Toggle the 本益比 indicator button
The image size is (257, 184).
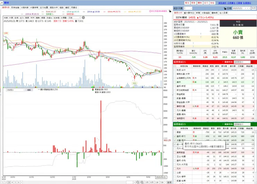(49, 18)
